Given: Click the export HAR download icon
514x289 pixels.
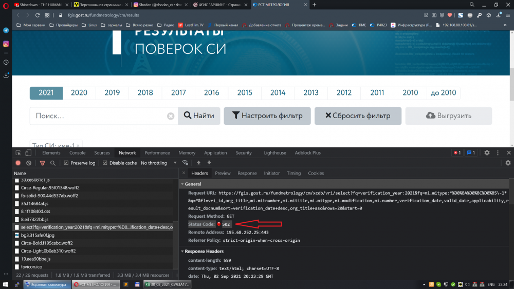Looking at the screenshot, I should tap(209, 163).
